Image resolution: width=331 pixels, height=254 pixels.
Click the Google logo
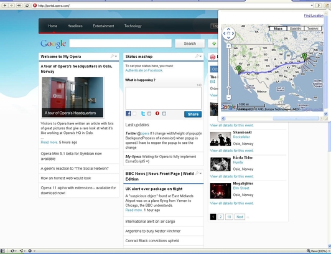point(54,44)
